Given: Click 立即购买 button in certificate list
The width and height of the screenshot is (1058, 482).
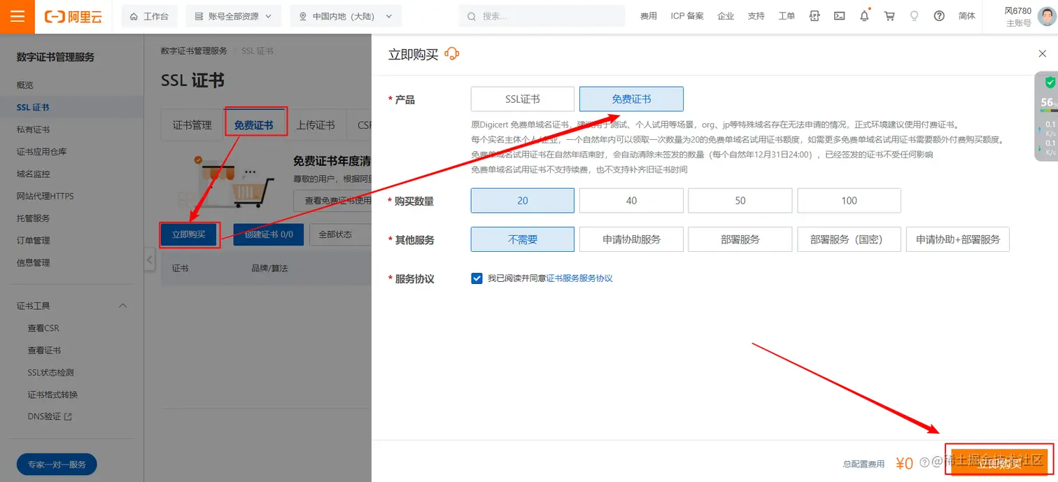Looking at the screenshot, I should coord(189,234).
